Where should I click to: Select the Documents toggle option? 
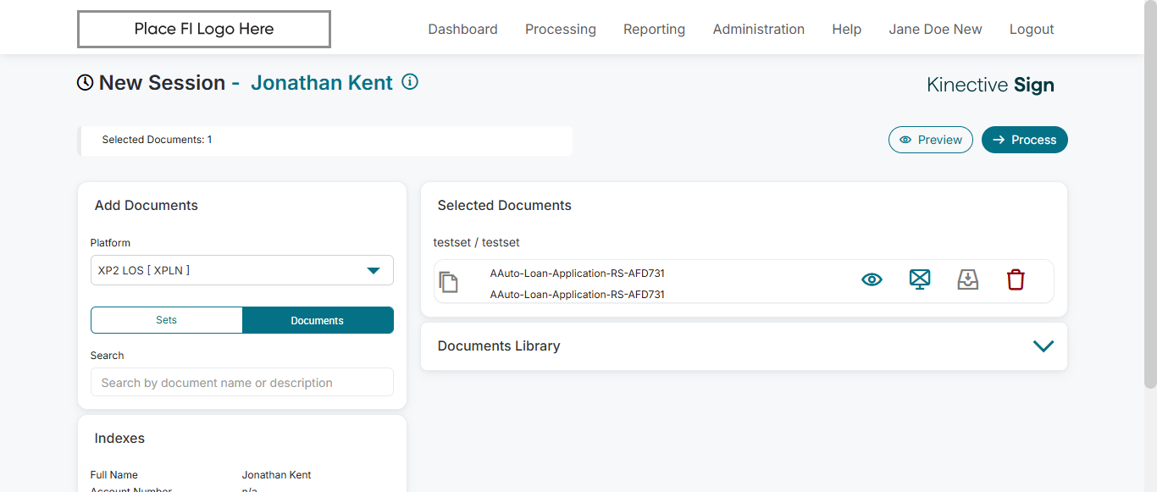(x=318, y=320)
